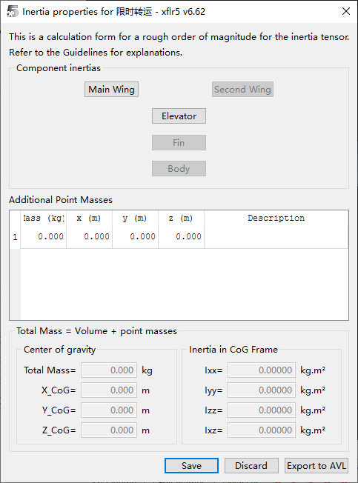Image resolution: width=358 pixels, height=483 pixels.
Task: Export inertia data to AVL
Action: click(316, 465)
